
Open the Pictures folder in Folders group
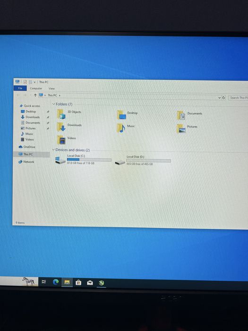[x=181, y=129]
